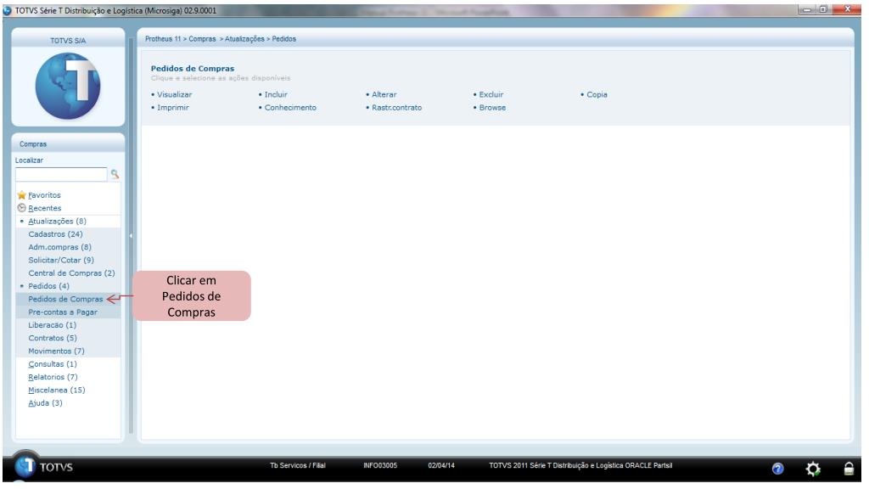Click the blue help question-mark icon
Viewport: 869px width, 489px height.
pyautogui.click(x=778, y=469)
